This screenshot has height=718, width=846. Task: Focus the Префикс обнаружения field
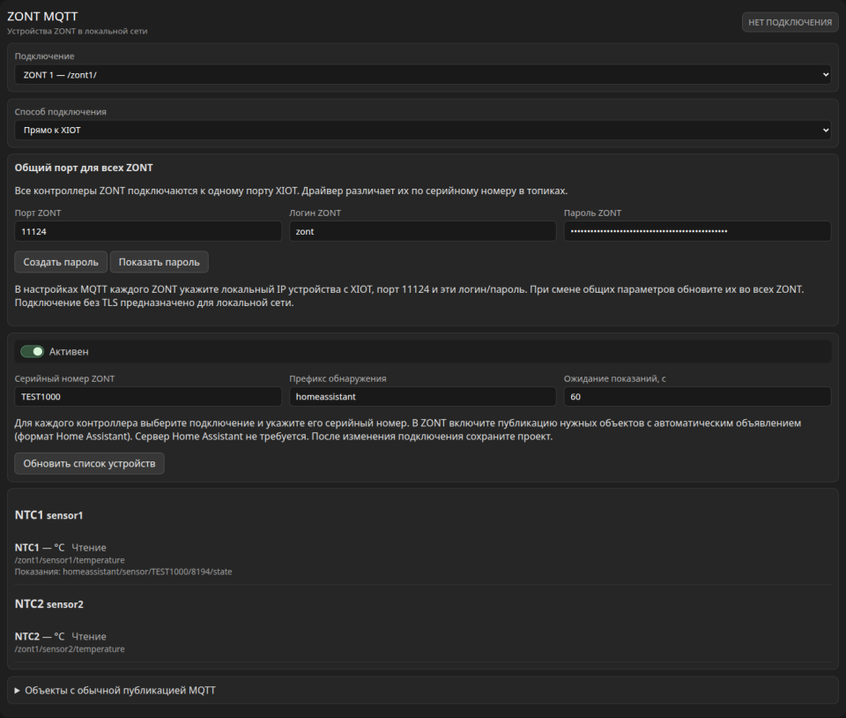(x=422, y=396)
